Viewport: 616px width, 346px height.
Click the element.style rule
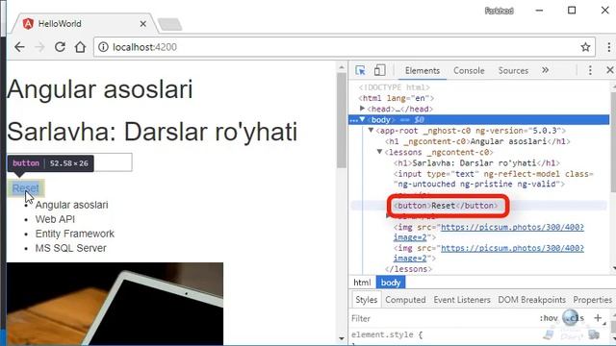coord(387,335)
